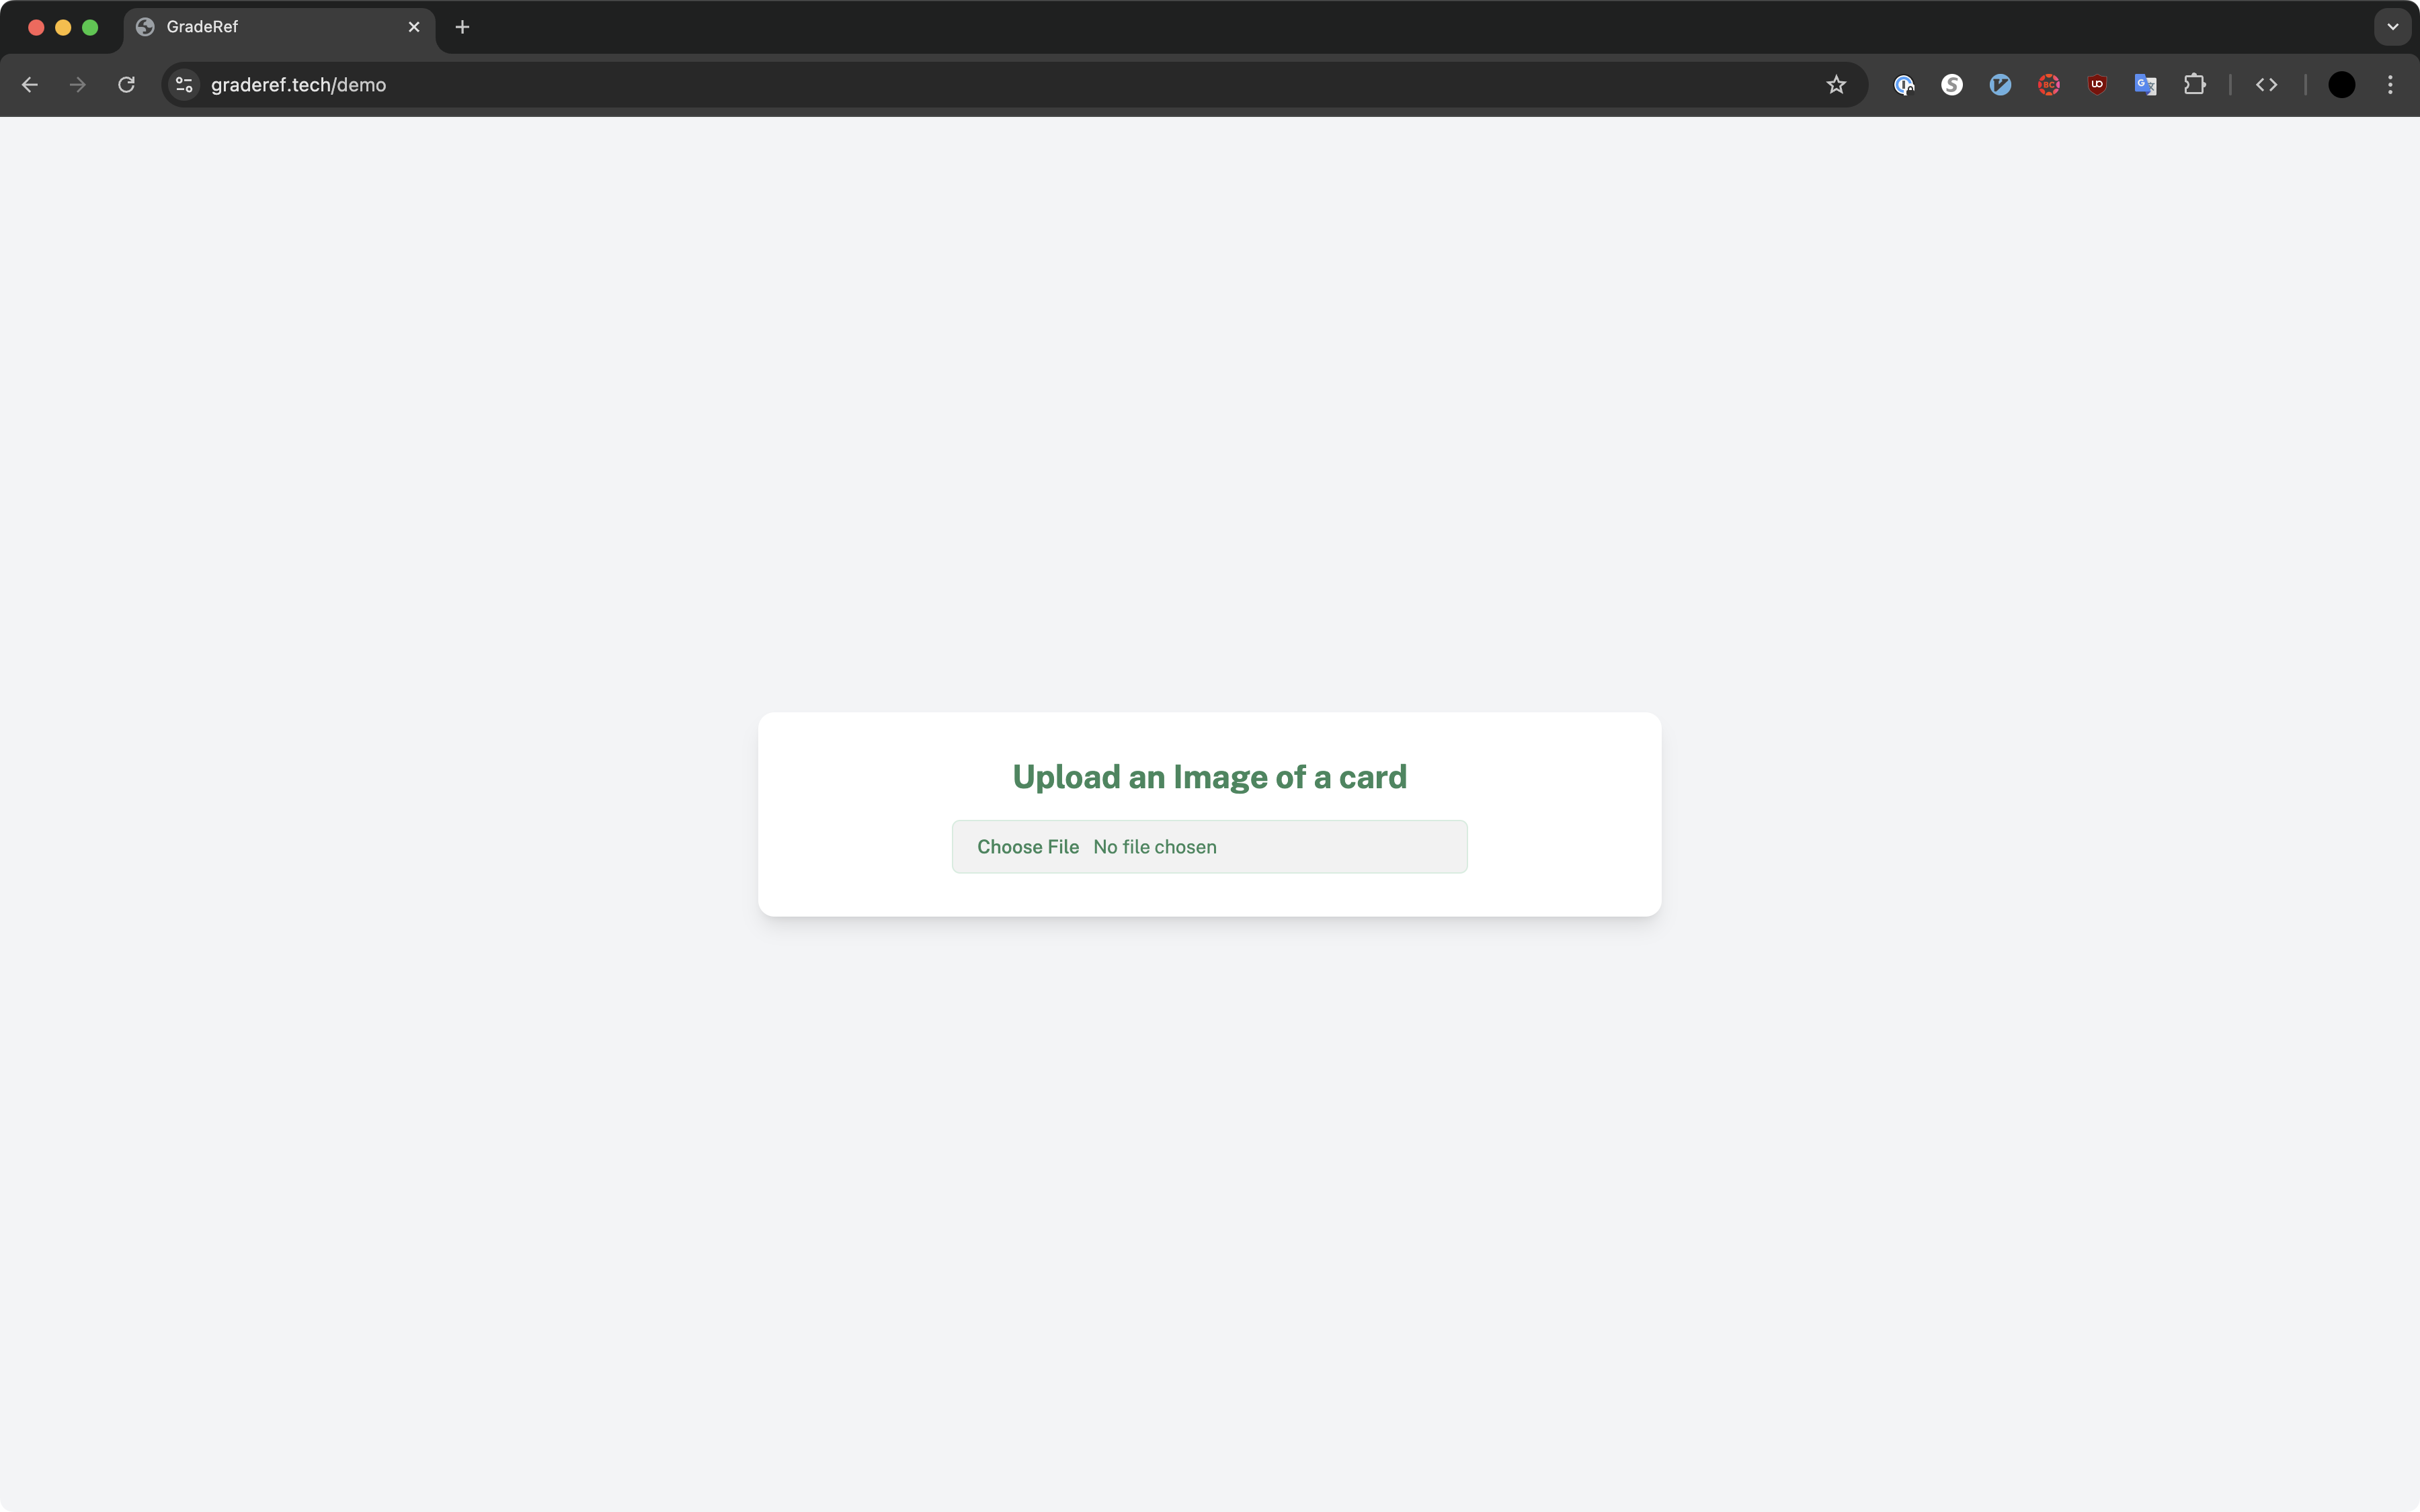Open Chrome three-dot menu
2420x1512 pixels.
[2390, 85]
